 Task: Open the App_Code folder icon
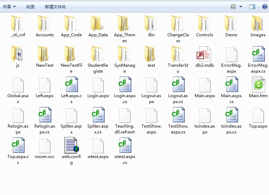tap(71, 24)
